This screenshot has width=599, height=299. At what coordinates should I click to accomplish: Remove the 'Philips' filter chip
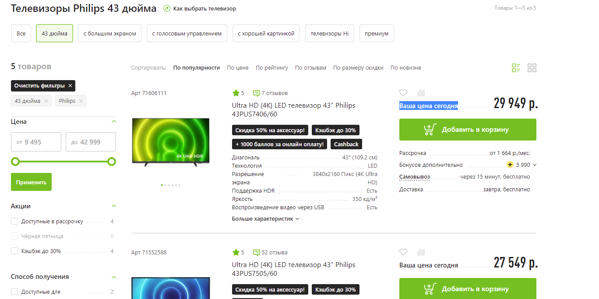click(81, 101)
